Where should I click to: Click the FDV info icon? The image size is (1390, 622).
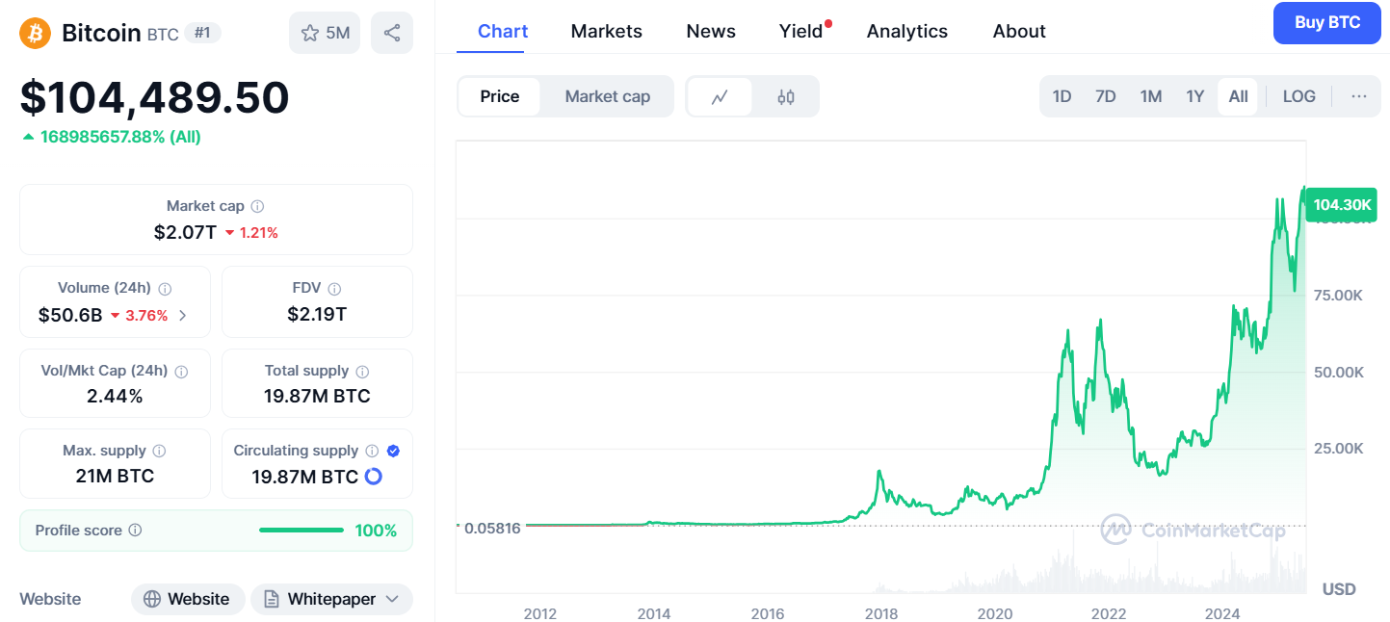[334, 288]
